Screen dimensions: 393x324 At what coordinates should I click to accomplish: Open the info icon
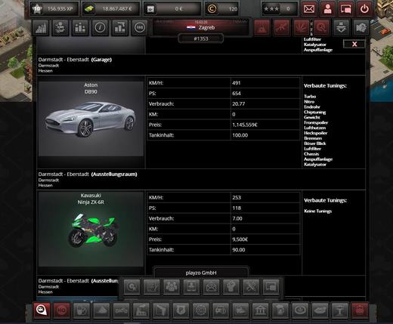click(x=100, y=27)
